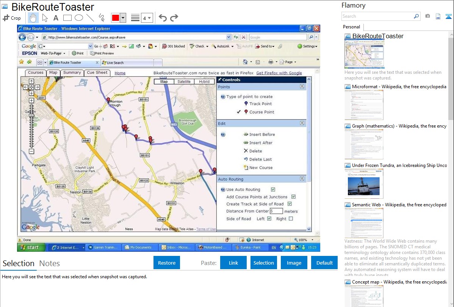The image size is (454, 307).
Task: Click Delete Last in Edit section
Action: point(258,159)
